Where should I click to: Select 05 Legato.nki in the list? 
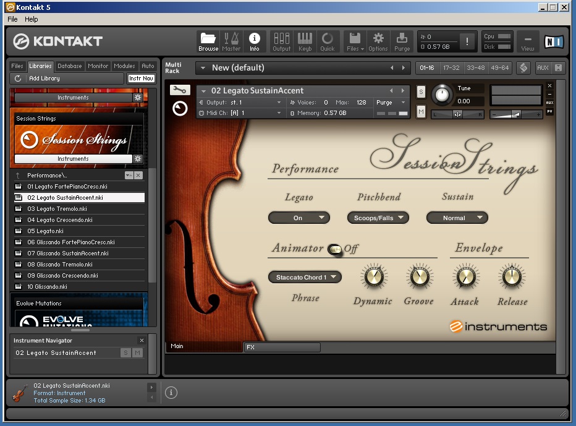[45, 231]
